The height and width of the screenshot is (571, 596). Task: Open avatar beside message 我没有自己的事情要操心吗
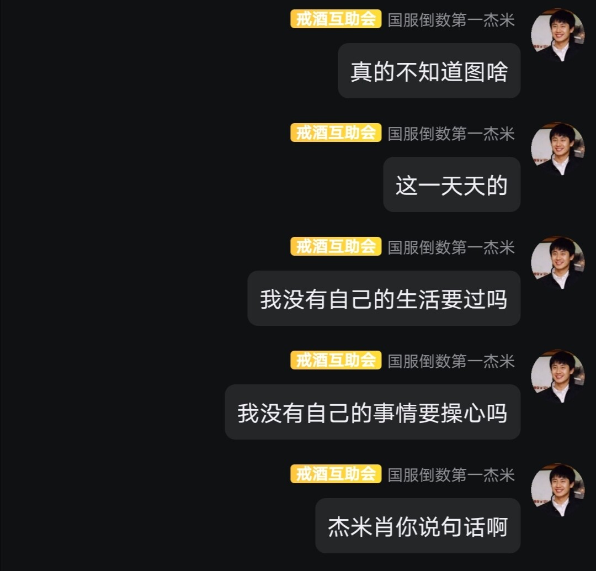click(557, 376)
